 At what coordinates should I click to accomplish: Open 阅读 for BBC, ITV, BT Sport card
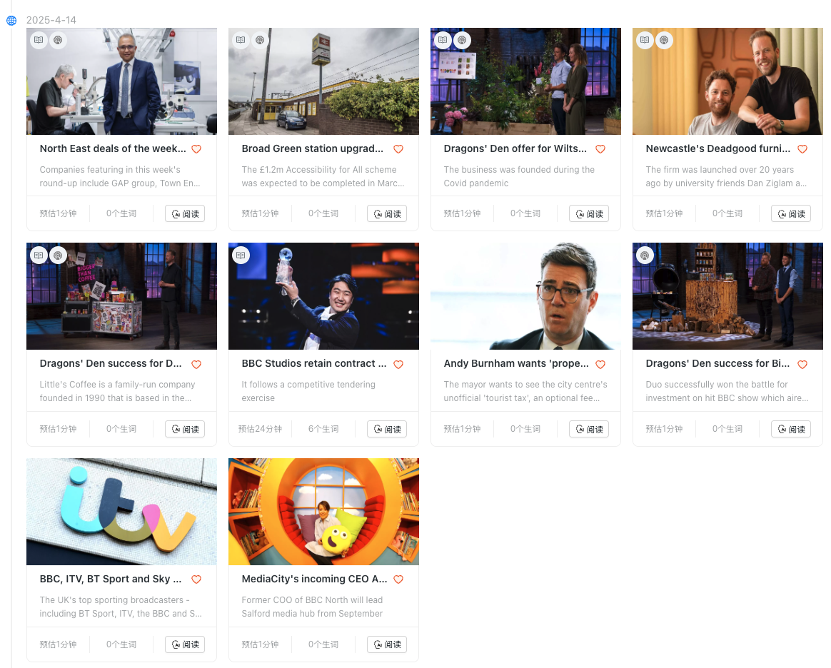pyautogui.click(x=185, y=644)
